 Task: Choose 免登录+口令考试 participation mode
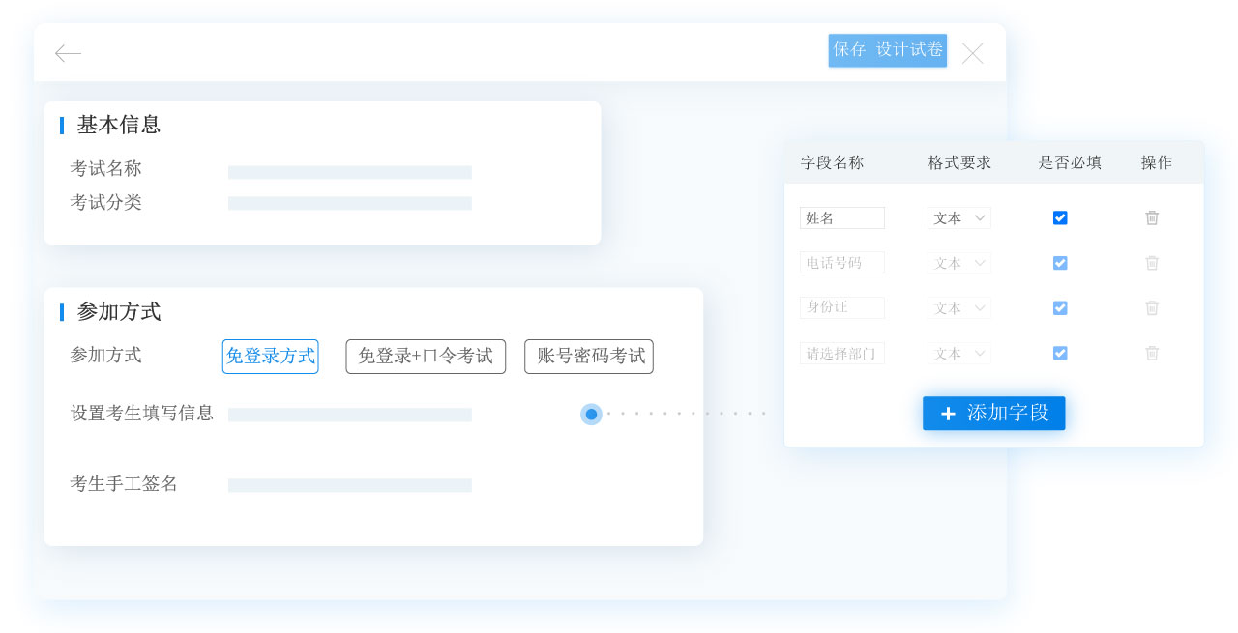pyautogui.click(x=426, y=357)
